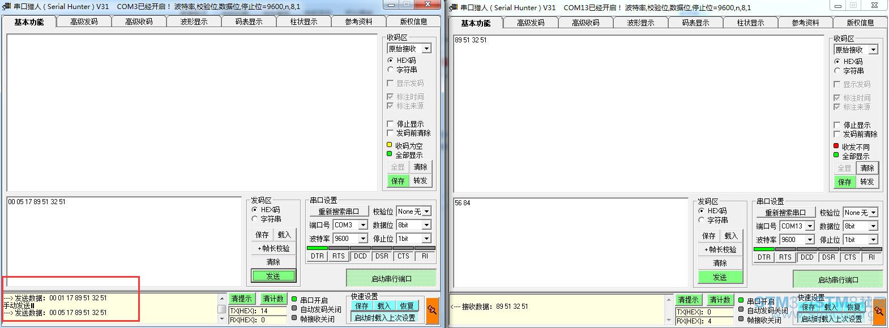Toggle the DTR signal button in COM13 window
Image resolution: width=889 pixels, height=328 pixels.
point(764,257)
